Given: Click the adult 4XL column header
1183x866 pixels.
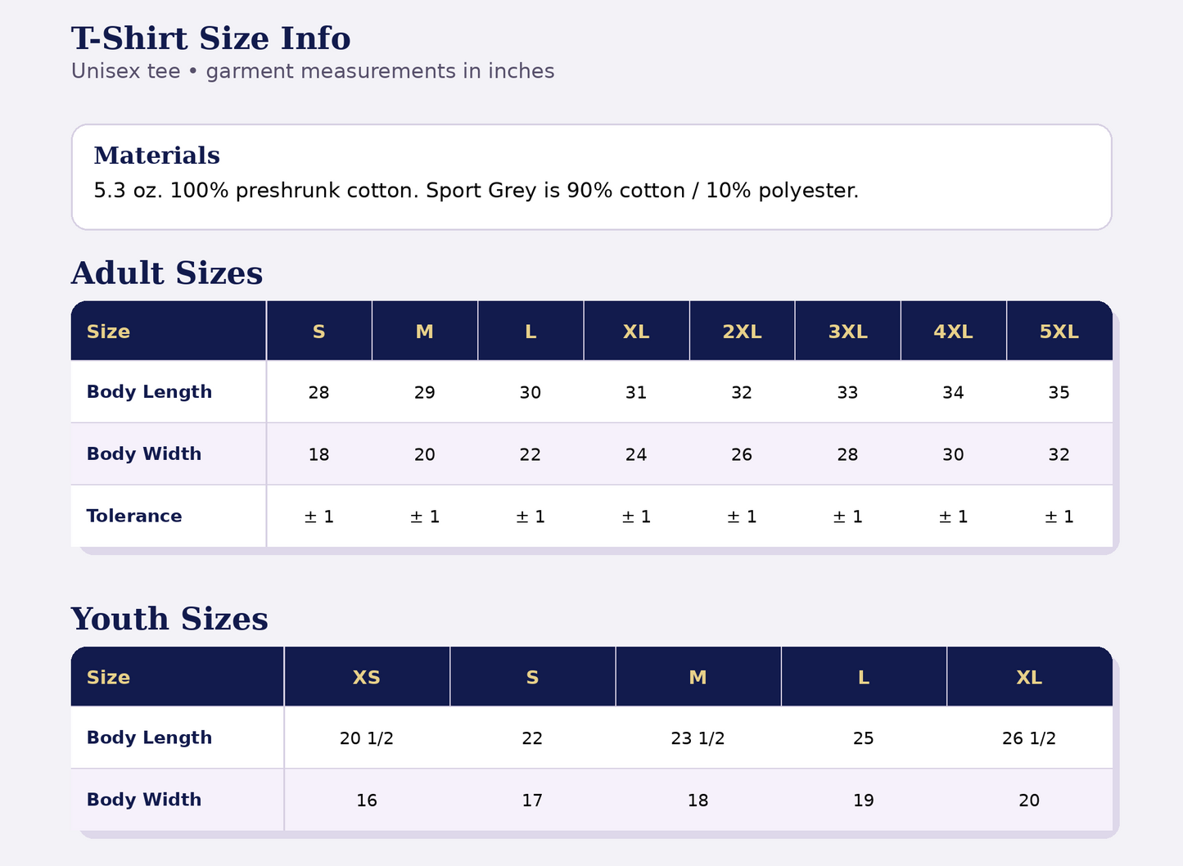Looking at the screenshot, I should point(953,331).
